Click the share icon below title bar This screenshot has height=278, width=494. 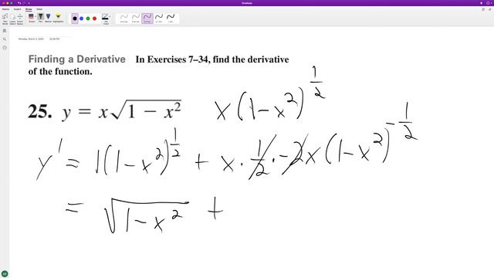(489, 9)
